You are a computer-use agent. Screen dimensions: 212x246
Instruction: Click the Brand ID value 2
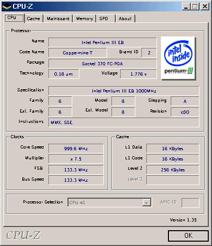149,53
